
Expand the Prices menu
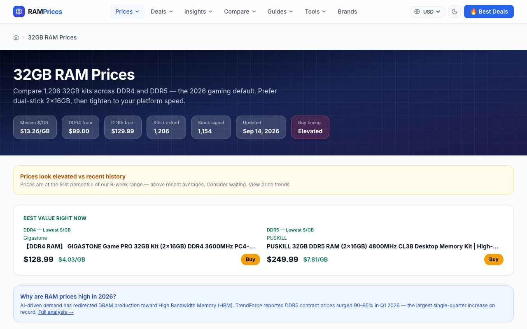tap(128, 12)
